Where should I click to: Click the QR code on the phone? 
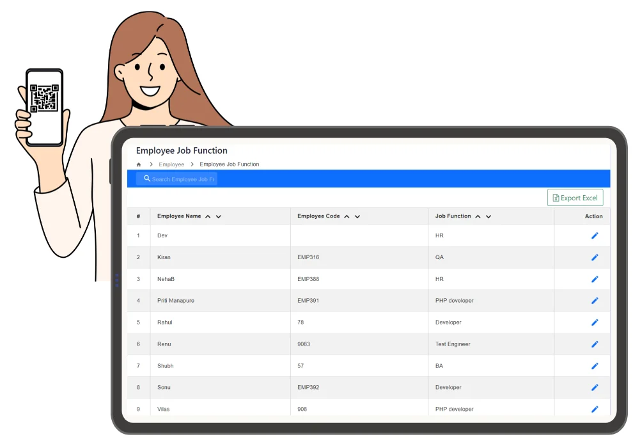pos(44,99)
